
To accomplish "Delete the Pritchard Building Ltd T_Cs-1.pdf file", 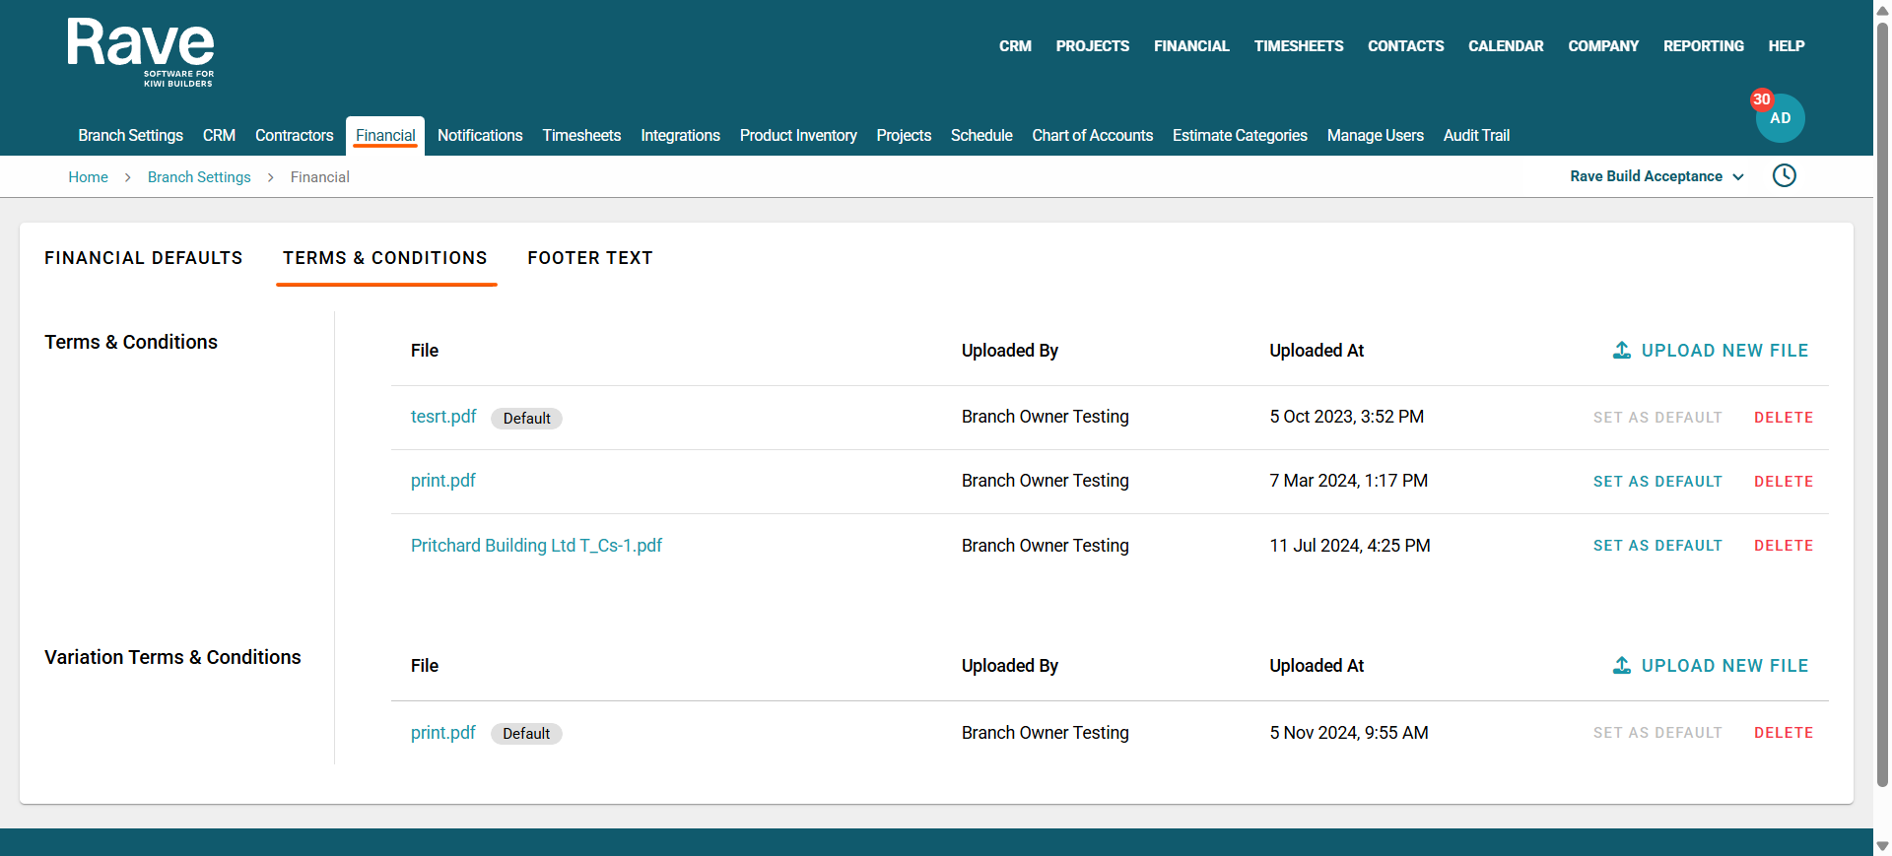I will (x=1783, y=546).
